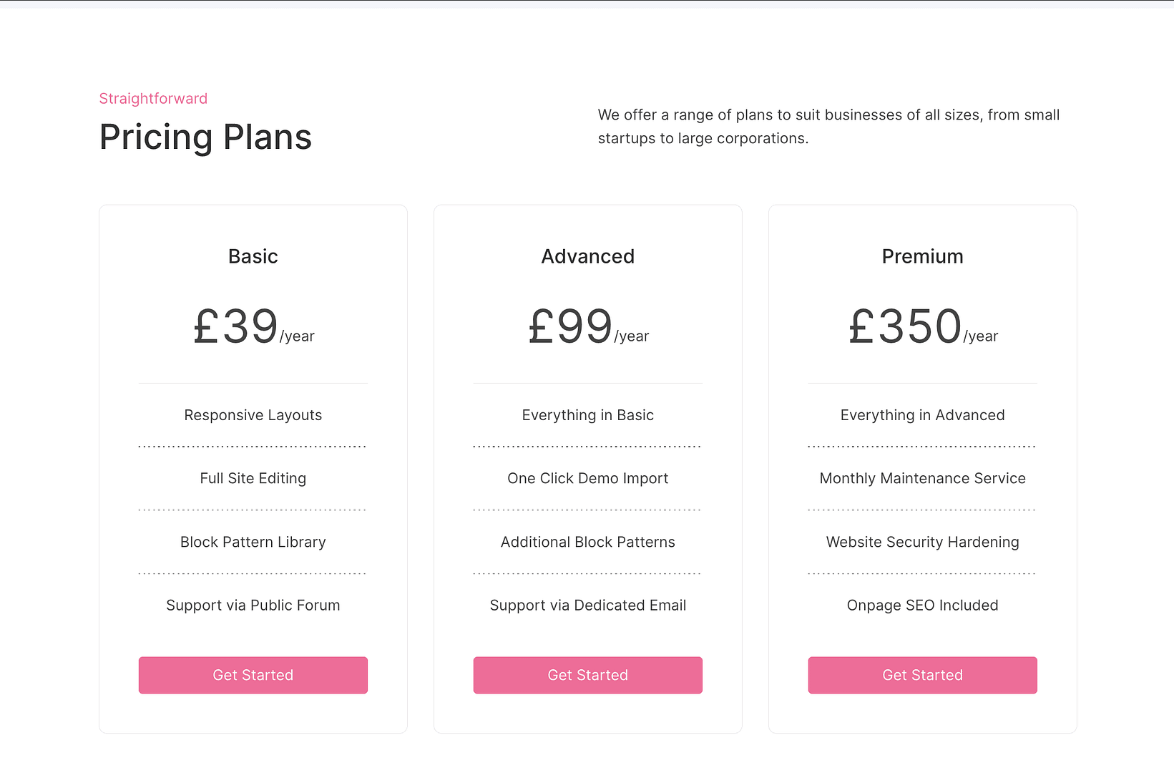Click Get Started under the Premium plan
Screen dimensions: 1174x773
point(923,675)
